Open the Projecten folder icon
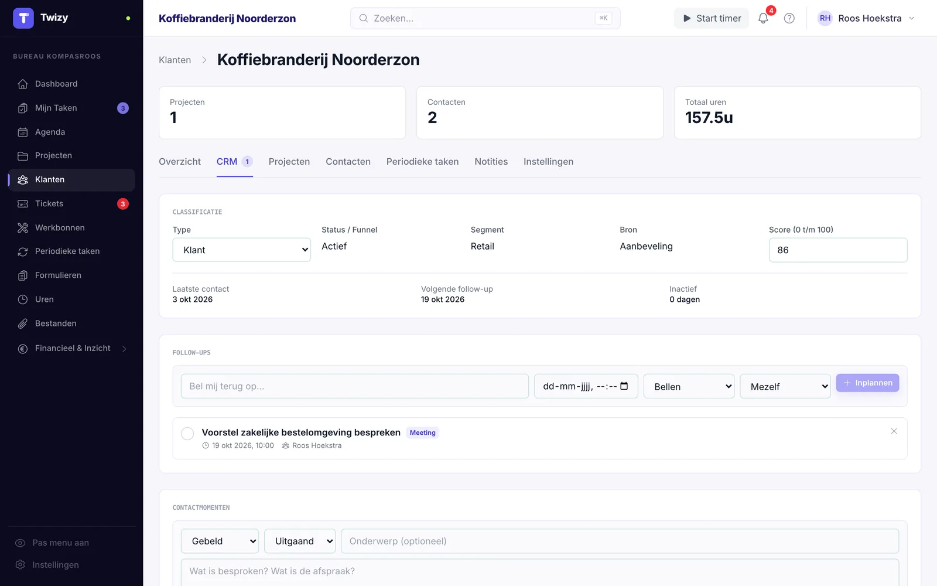 click(23, 156)
